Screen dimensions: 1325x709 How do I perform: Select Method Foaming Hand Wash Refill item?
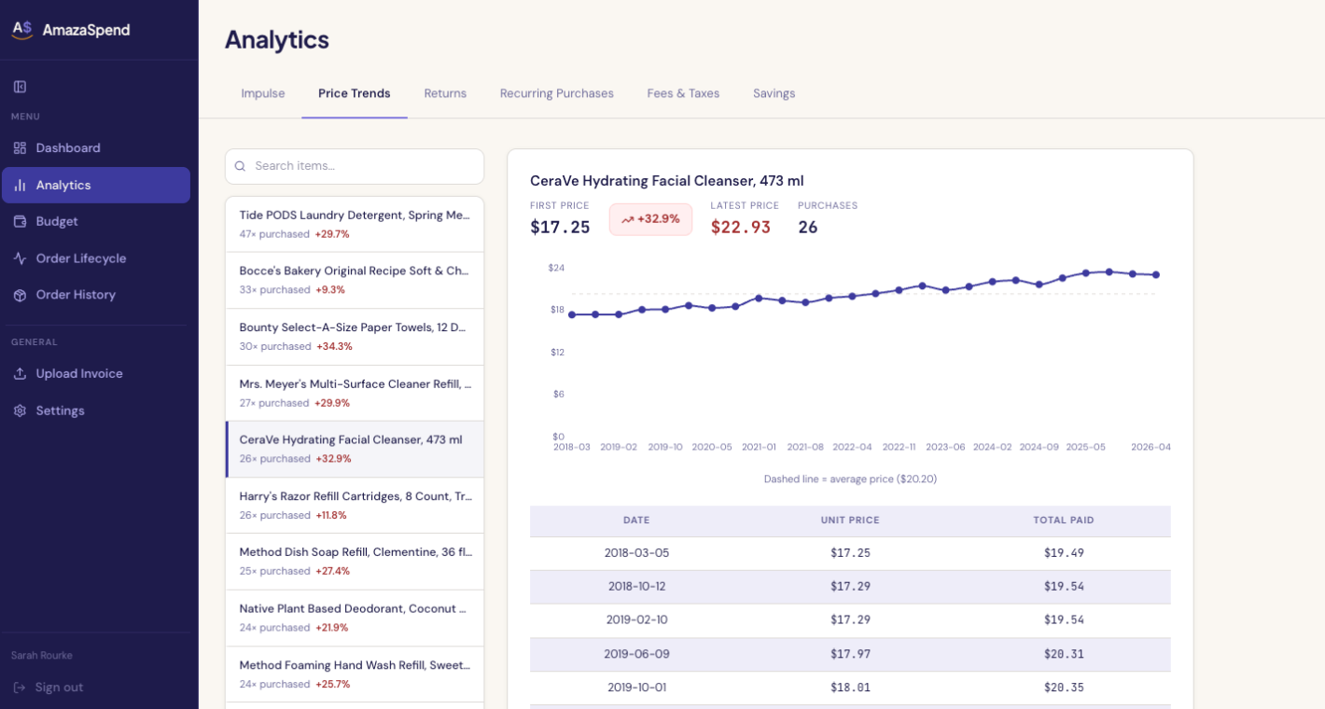pyautogui.click(x=355, y=674)
